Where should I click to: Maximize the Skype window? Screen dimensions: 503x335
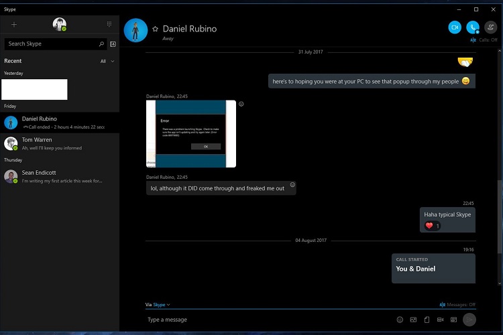(x=476, y=9)
